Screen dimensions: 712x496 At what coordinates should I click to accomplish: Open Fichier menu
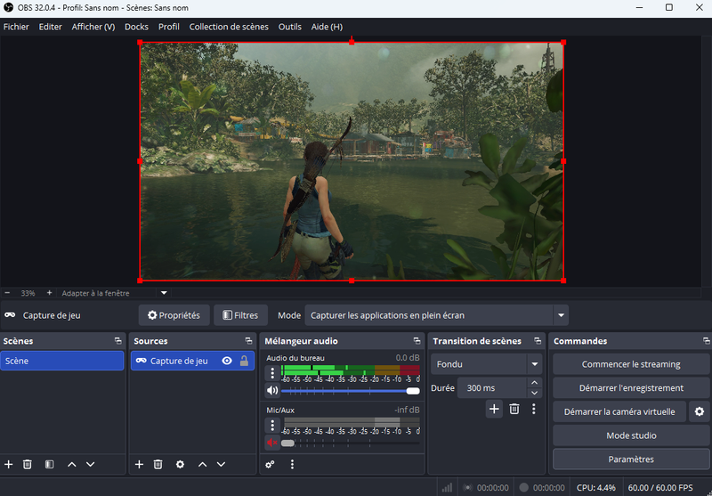(16, 27)
